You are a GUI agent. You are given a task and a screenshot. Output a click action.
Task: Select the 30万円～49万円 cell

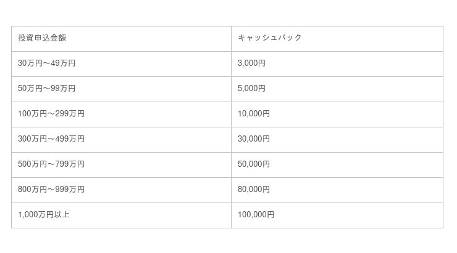pyautogui.click(x=121, y=63)
